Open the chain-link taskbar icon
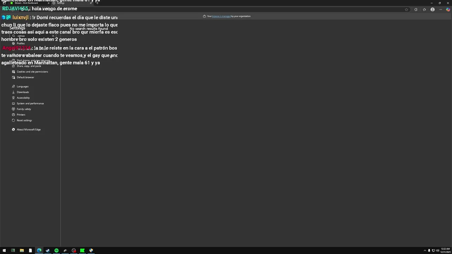The width and height of the screenshot is (452, 254). [65, 250]
